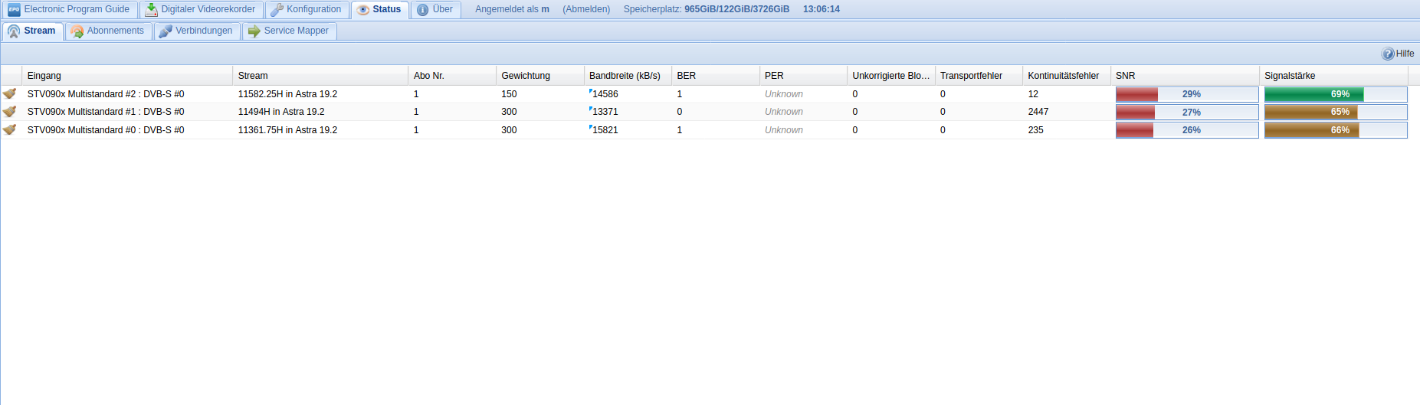Click bandwidth value 14586
Image resolution: width=1420 pixels, height=405 pixels.
(605, 94)
